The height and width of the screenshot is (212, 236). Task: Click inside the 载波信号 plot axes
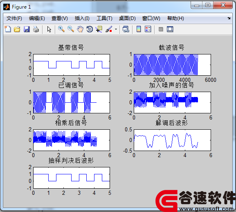pyautogui.click(x=172, y=65)
